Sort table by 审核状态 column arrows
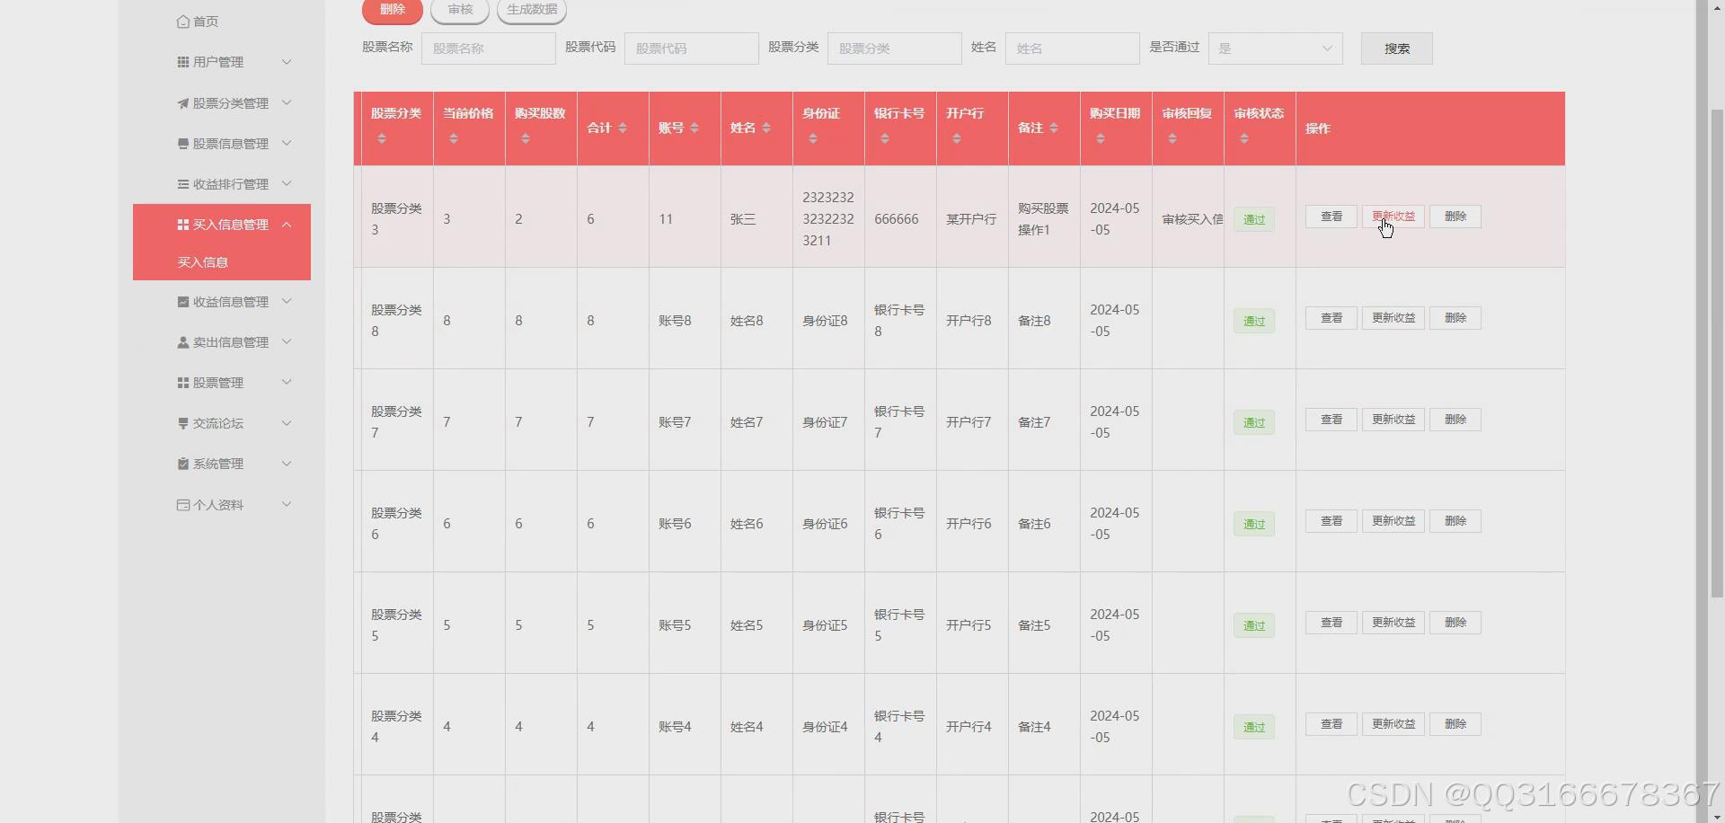This screenshot has width=1725, height=823. (1244, 138)
